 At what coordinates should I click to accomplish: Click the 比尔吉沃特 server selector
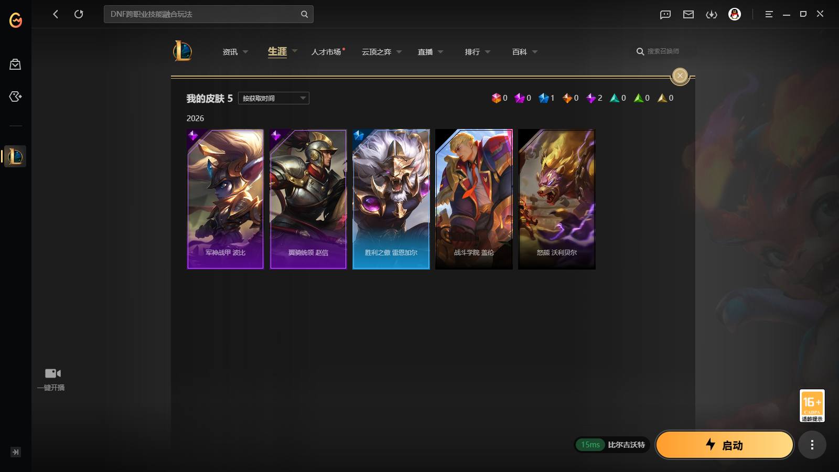pyautogui.click(x=626, y=445)
